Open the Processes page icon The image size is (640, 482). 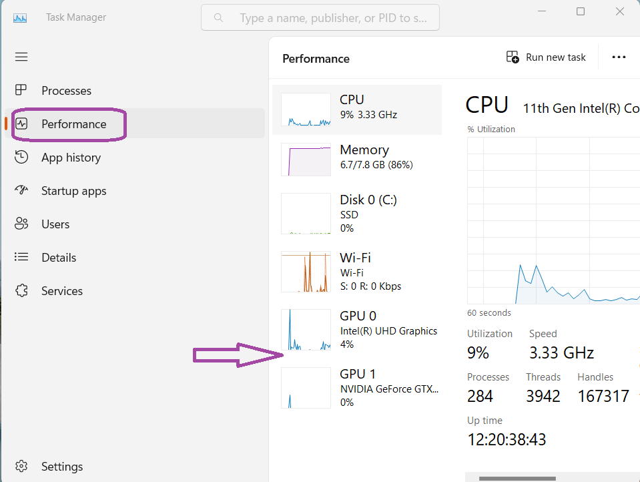click(21, 90)
